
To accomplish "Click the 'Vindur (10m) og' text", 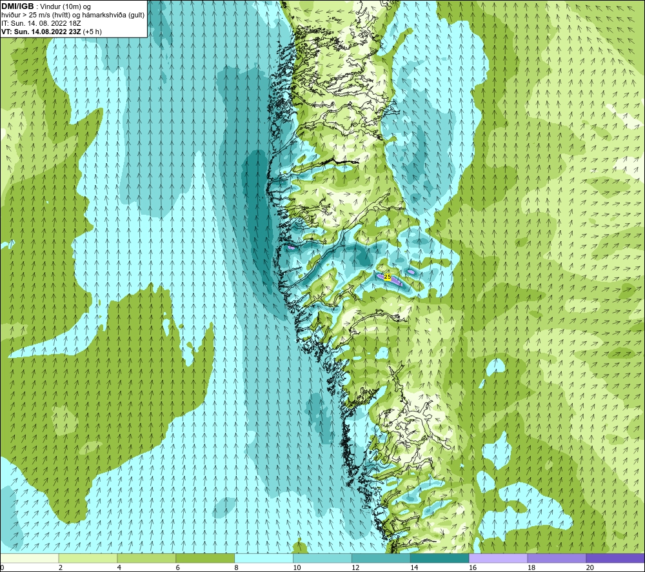I will pyautogui.click(x=65, y=6).
